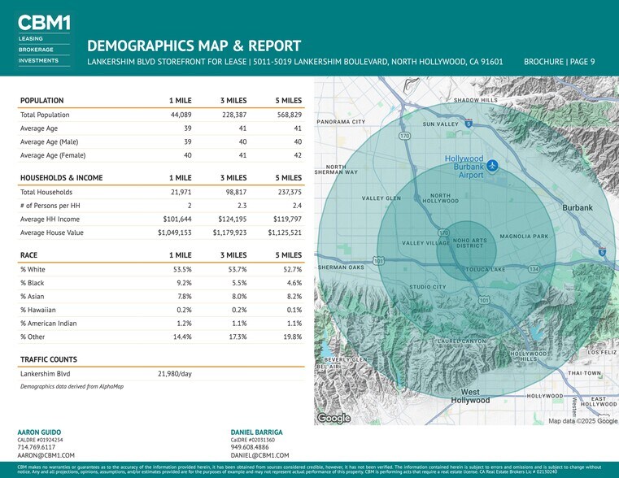Click the West Hollywood map label
This screenshot has width=619, height=478.
(470, 396)
